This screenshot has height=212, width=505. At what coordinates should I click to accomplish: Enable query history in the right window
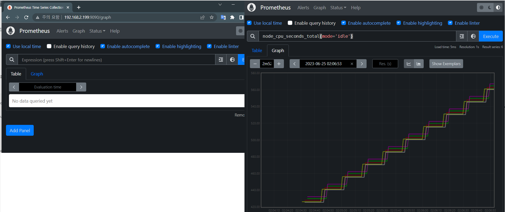click(x=290, y=23)
